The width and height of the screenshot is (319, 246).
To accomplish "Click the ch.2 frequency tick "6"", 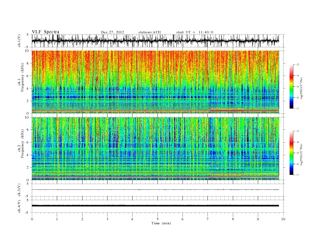I will pos(28,142).
